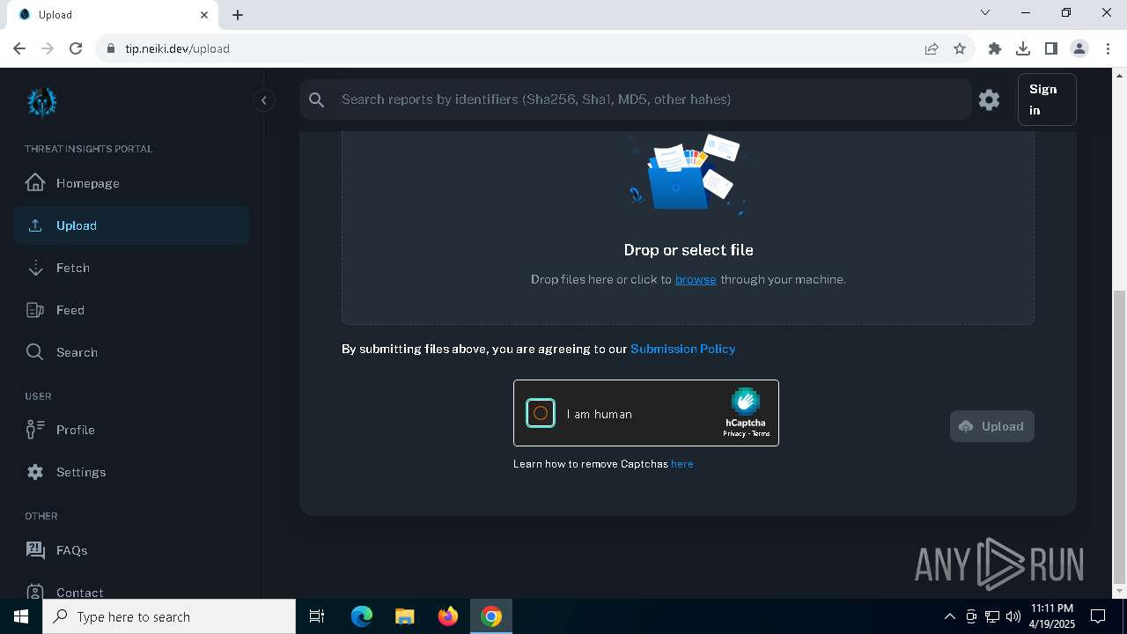Screen dimensions: 1127x634
Task: Open a new tab with the plus button
Action: pyautogui.click(x=238, y=15)
